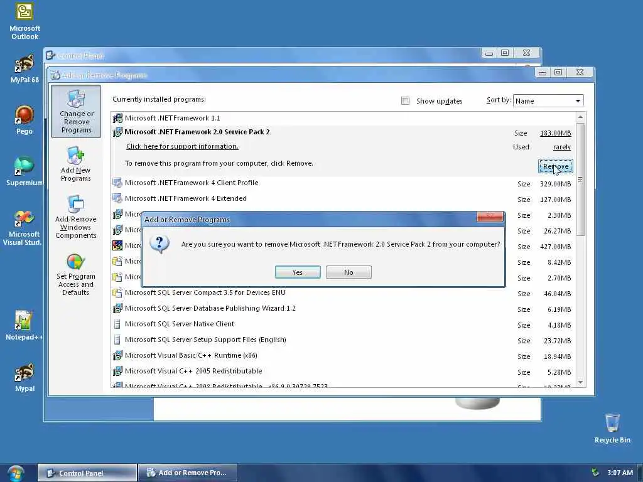Cancel removal with No button
Viewport: 643px width, 482px height.
(x=349, y=272)
